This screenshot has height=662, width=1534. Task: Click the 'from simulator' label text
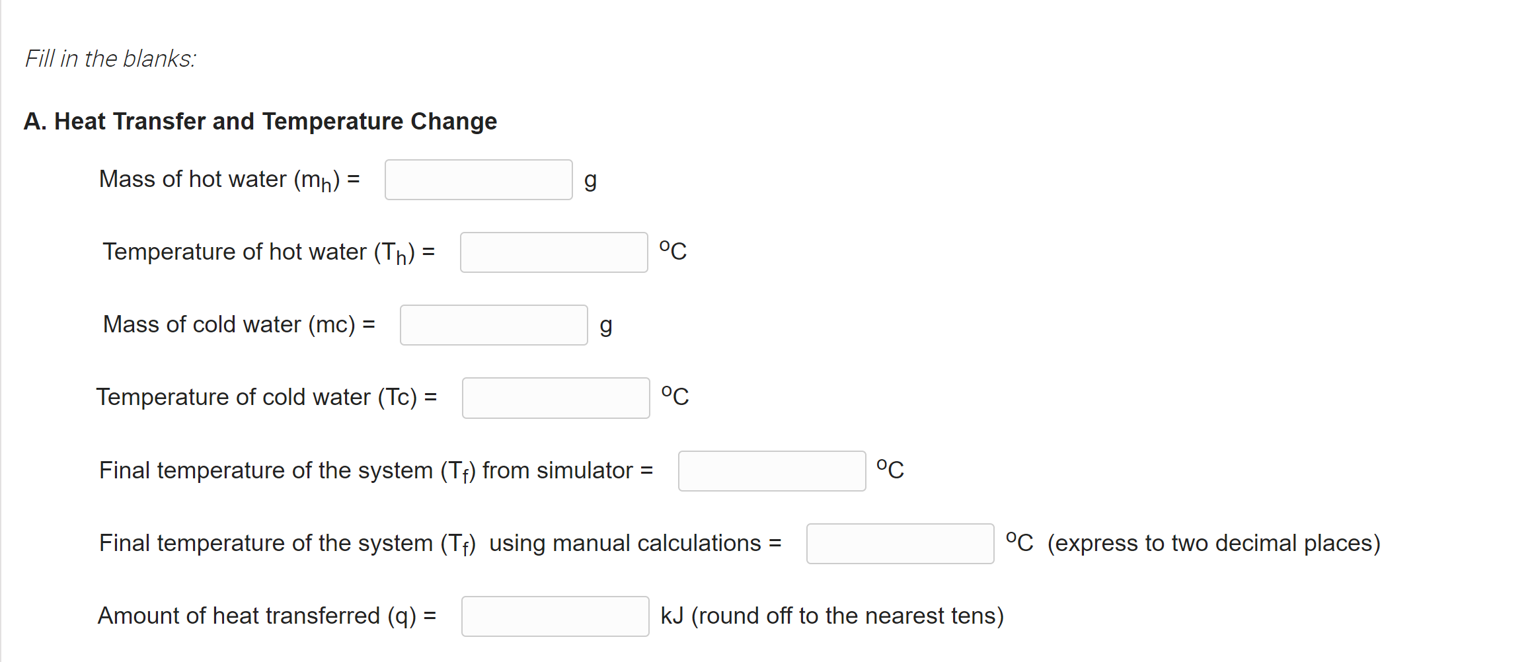(x=557, y=470)
